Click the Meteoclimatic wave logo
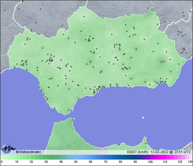This screenshot has height=166, width=193. [x=8, y=149]
